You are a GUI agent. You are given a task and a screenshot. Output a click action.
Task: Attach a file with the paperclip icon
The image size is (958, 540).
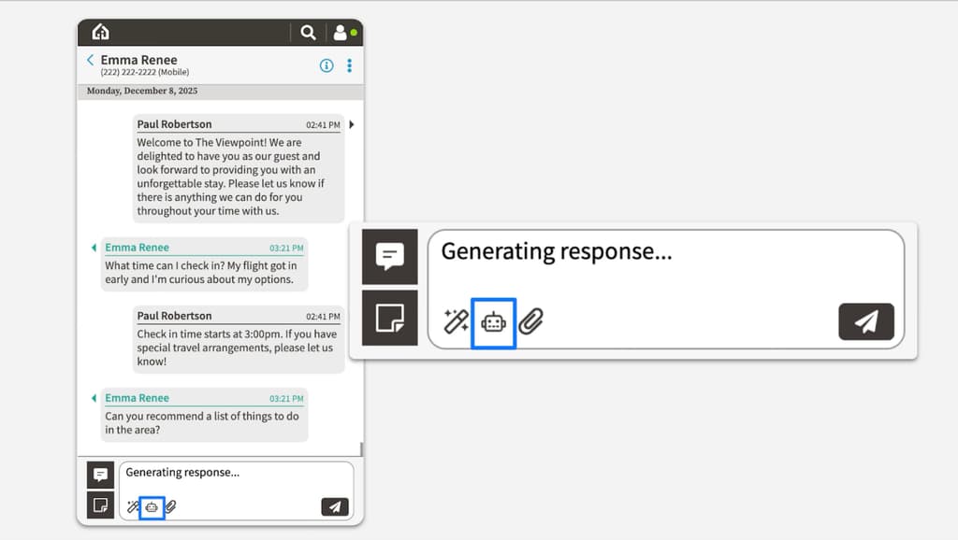pos(171,506)
